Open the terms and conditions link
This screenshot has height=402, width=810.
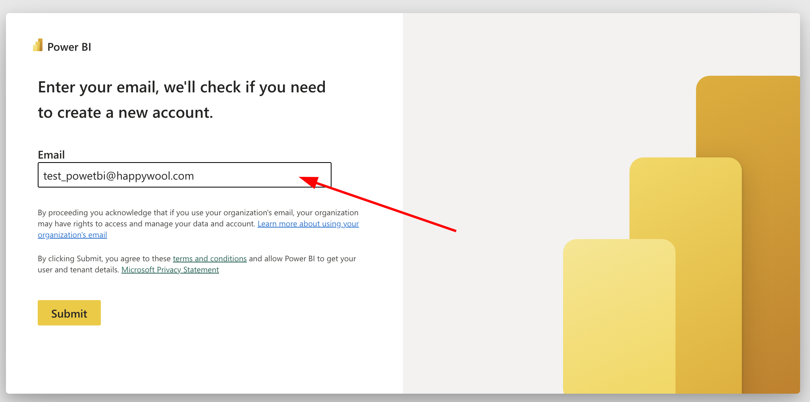(x=210, y=258)
